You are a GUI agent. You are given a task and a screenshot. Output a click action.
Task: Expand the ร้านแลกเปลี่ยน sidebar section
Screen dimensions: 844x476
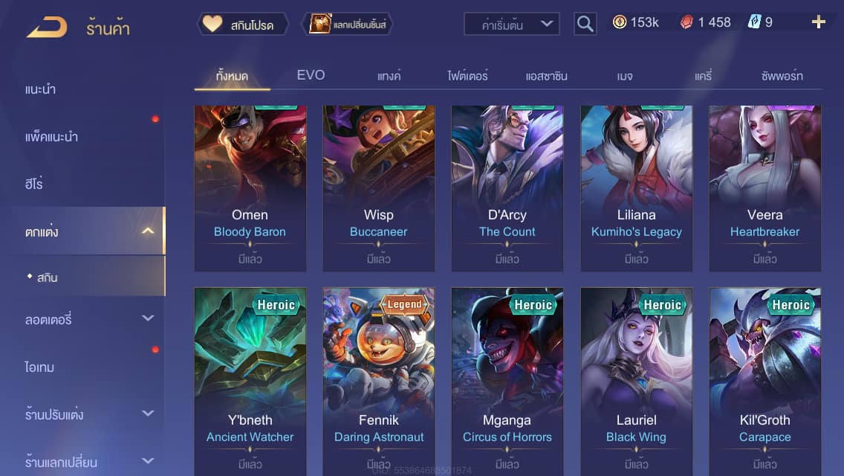tap(148, 461)
